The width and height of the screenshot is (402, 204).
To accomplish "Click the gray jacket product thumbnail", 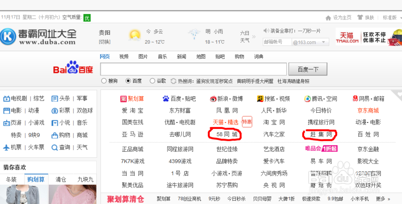I will coord(24,194).
